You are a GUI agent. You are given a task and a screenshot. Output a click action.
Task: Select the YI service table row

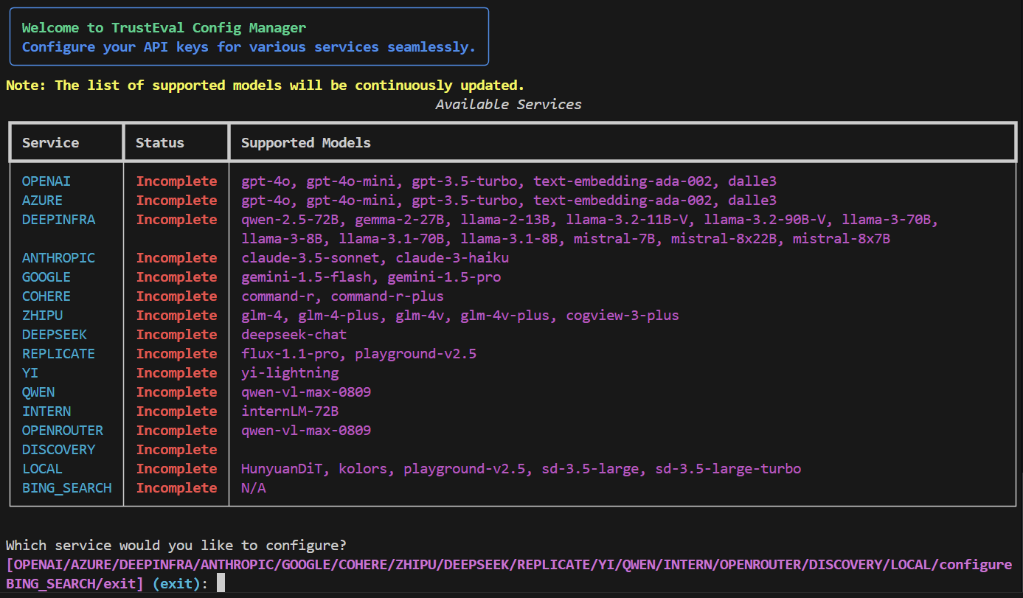tap(513, 373)
